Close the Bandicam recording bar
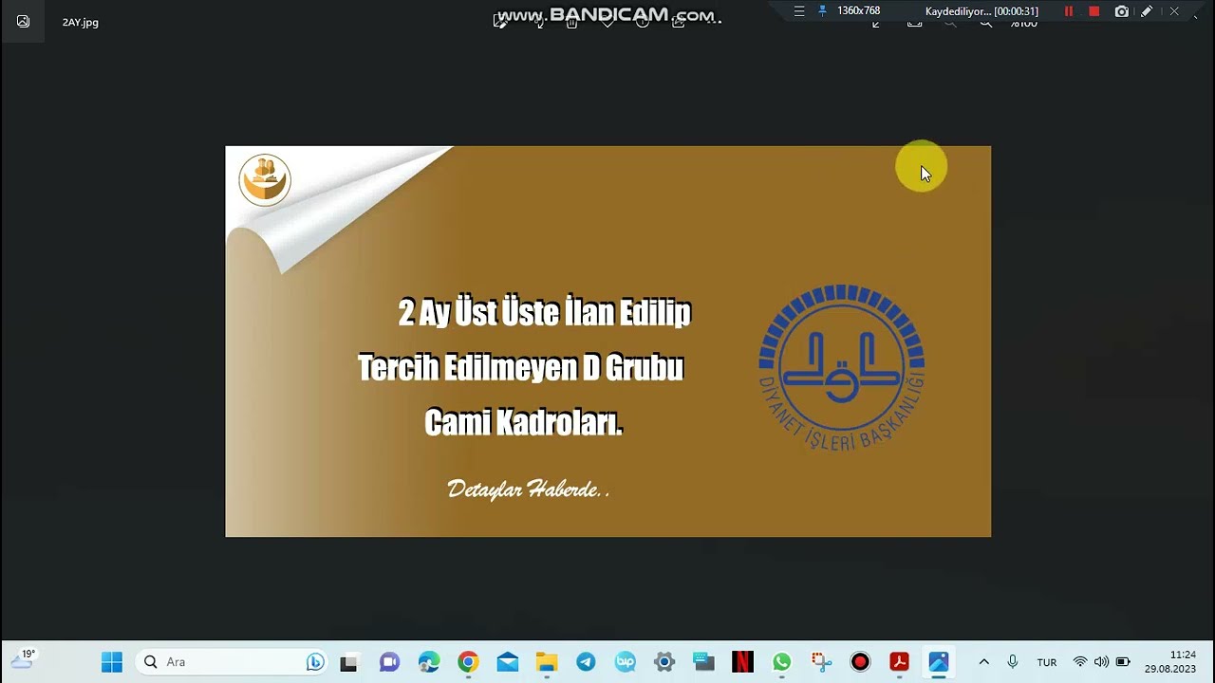This screenshot has height=683, width=1215. click(x=1174, y=11)
